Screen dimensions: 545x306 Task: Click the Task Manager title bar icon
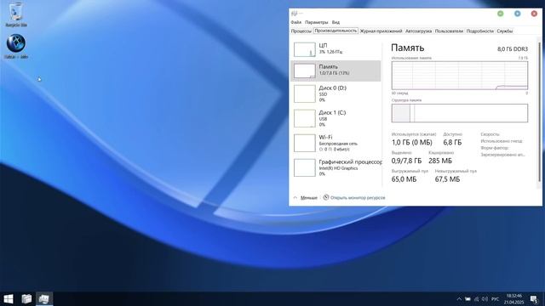[294, 14]
